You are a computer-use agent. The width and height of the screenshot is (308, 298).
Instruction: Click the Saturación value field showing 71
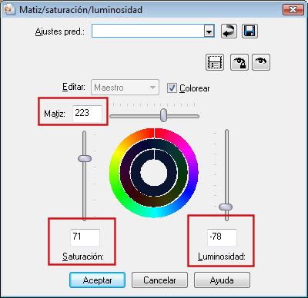point(85,237)
